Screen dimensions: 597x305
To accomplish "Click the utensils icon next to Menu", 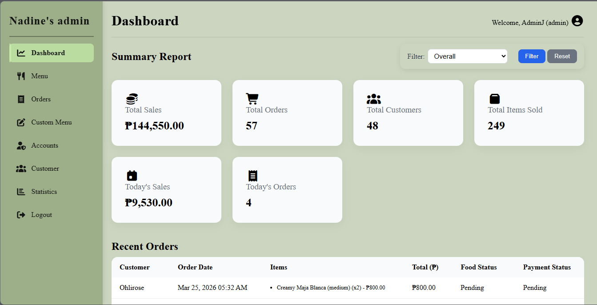I will [21, 76].
